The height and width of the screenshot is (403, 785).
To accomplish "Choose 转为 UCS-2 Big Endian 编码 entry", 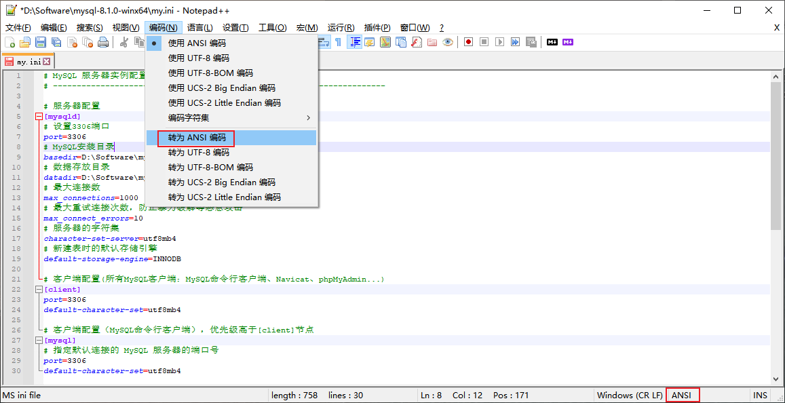I will [x=231, y=183].
